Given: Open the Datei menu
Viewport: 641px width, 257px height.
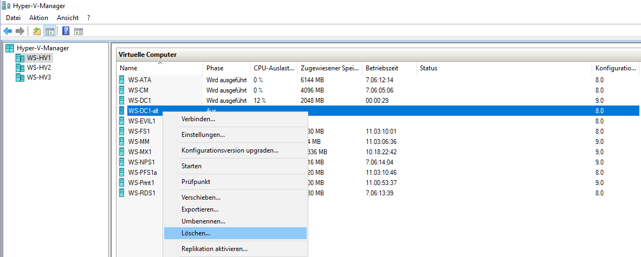Looking at the screenshot, I should click(x=13, y=18).
